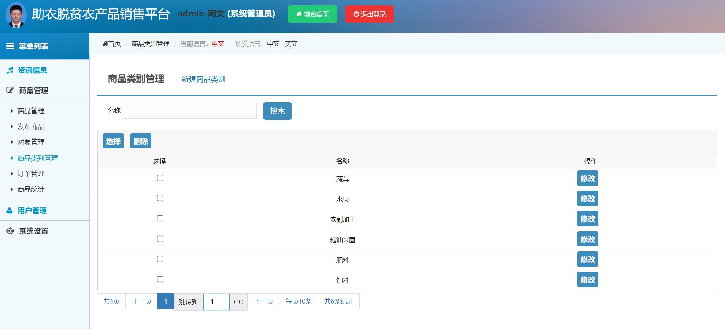Collapse the 商品管理 section header
Screen dimensions: 725x329
[44, 91]
